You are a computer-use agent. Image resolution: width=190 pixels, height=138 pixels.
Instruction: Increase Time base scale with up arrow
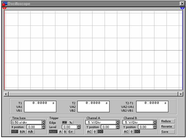44,121
